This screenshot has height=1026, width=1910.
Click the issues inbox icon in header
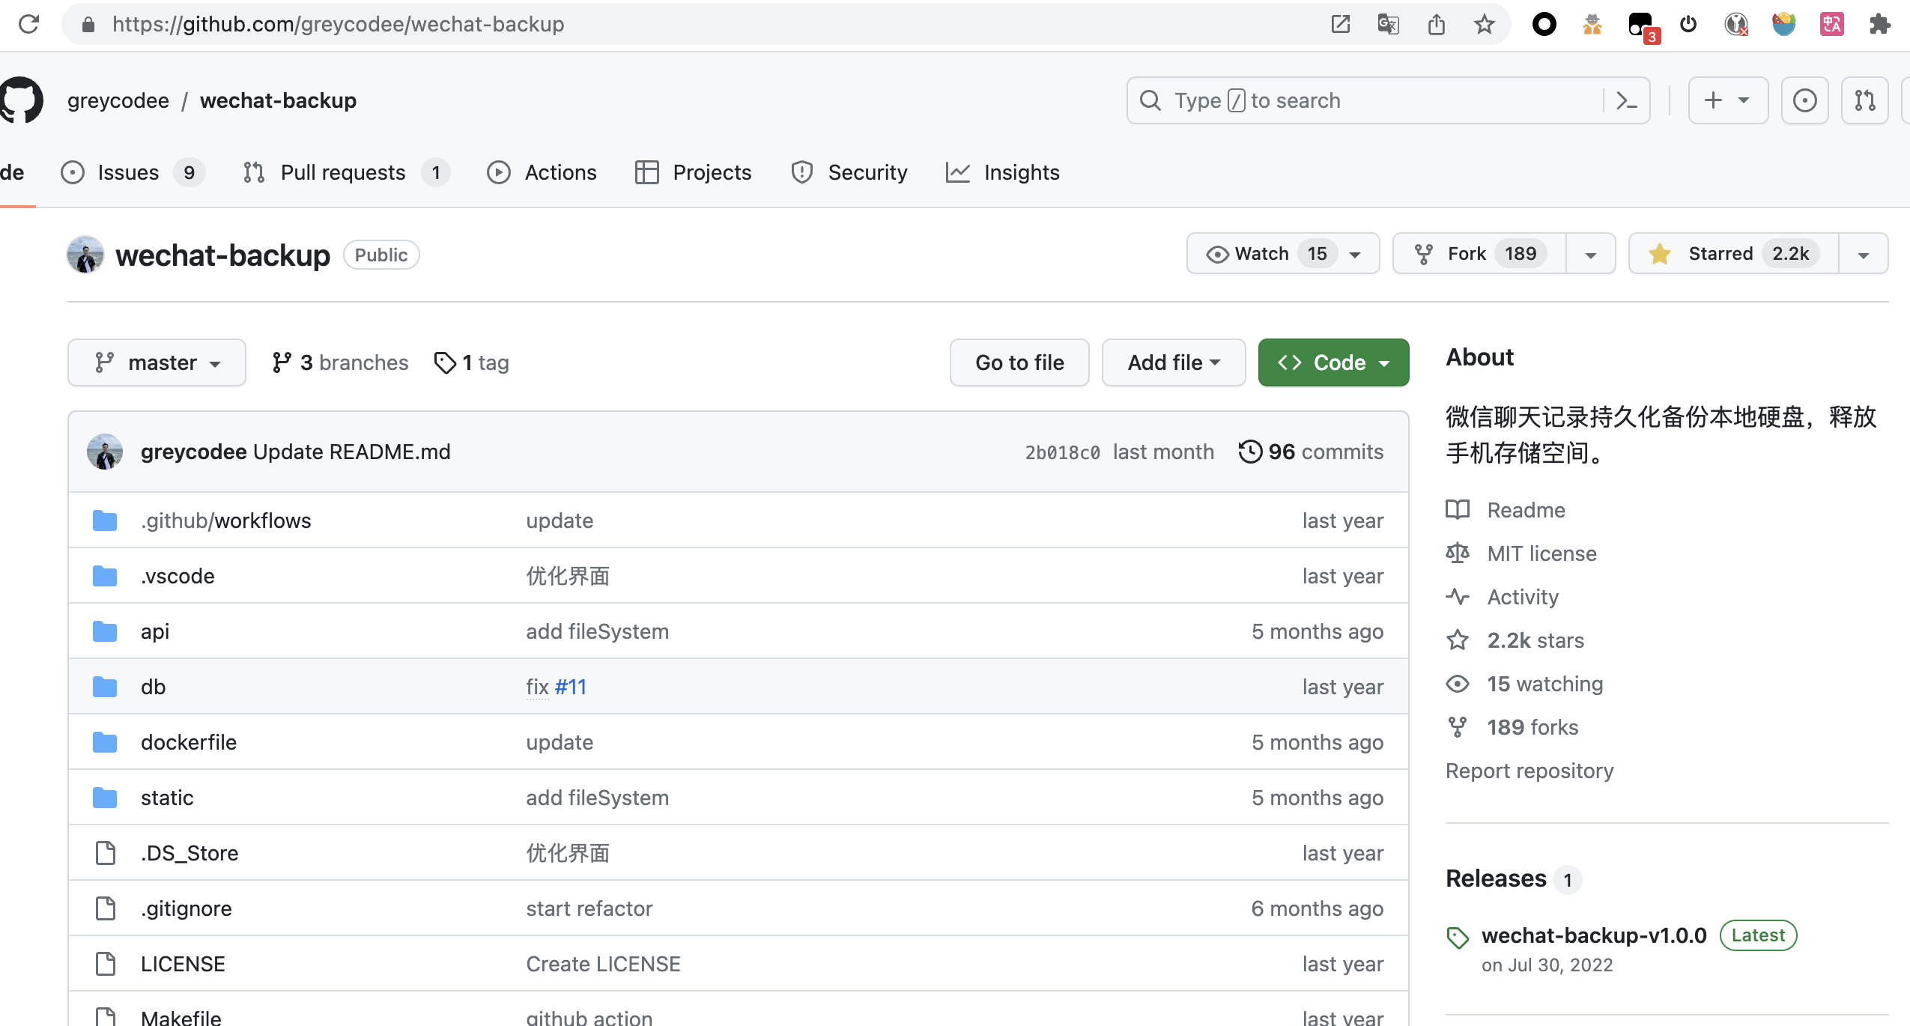click(x=1804, y=100)
